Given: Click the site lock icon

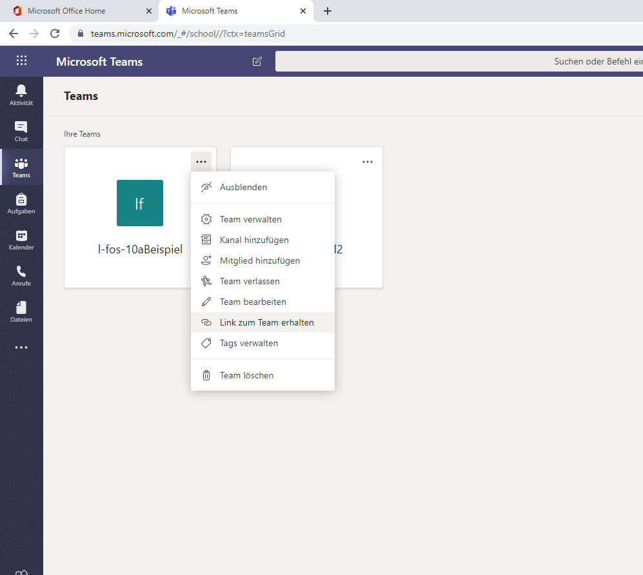Looking at the screenshot, I should coord(81,34).
